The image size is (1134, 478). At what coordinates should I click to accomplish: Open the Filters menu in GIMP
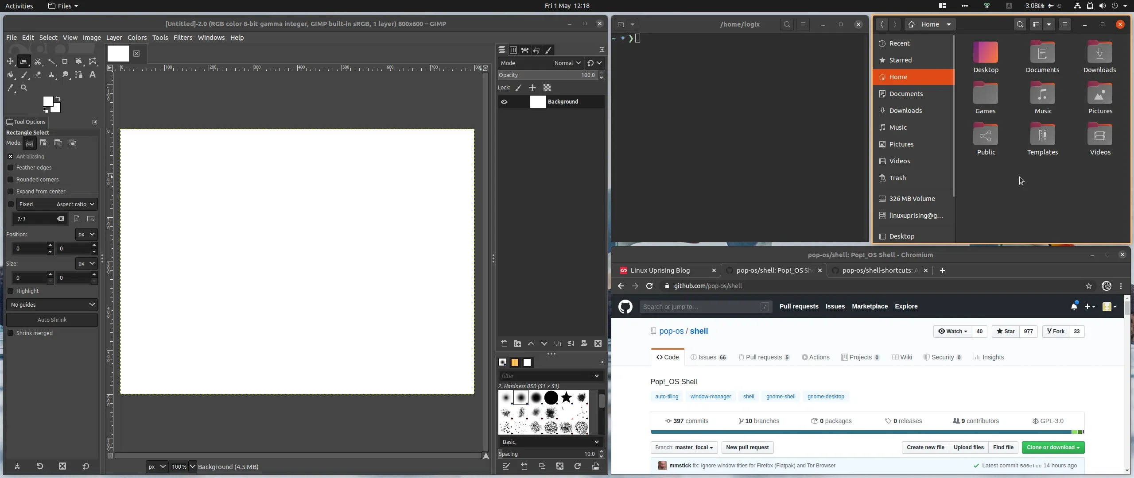[183, 38]
